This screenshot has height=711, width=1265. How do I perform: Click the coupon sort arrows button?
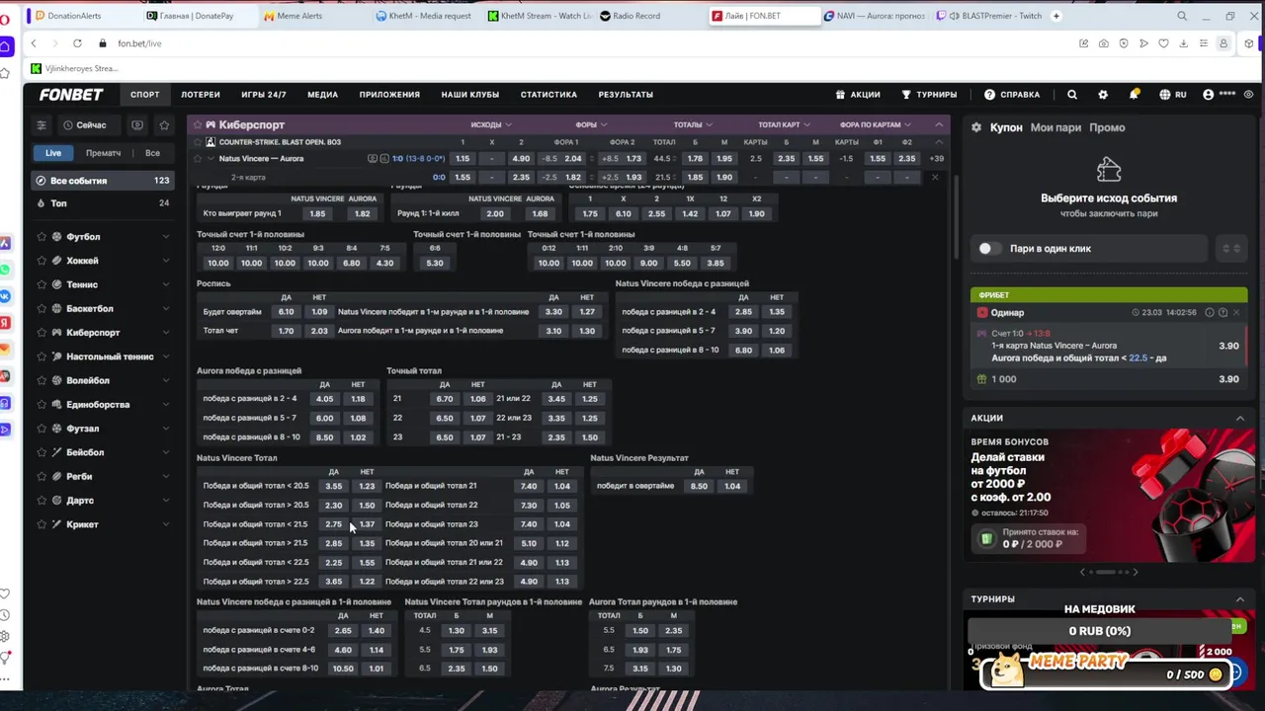1231,249
